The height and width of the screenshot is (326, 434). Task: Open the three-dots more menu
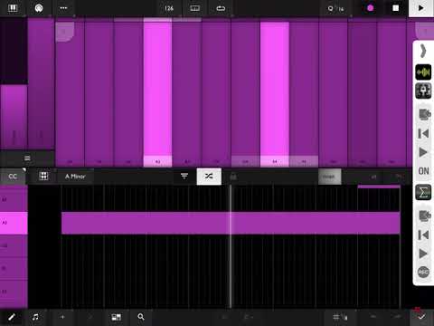[x=63, y=8]
